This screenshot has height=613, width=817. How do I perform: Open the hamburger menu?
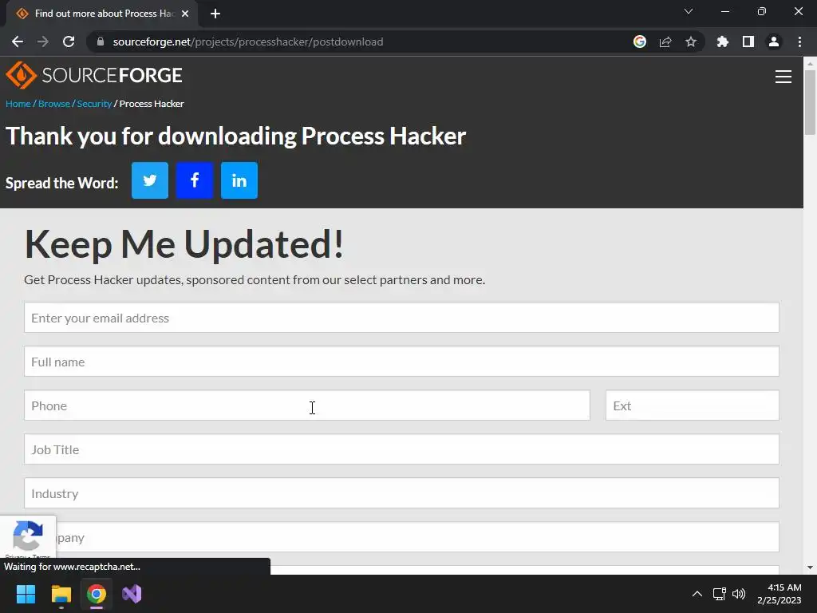[783, 77]
